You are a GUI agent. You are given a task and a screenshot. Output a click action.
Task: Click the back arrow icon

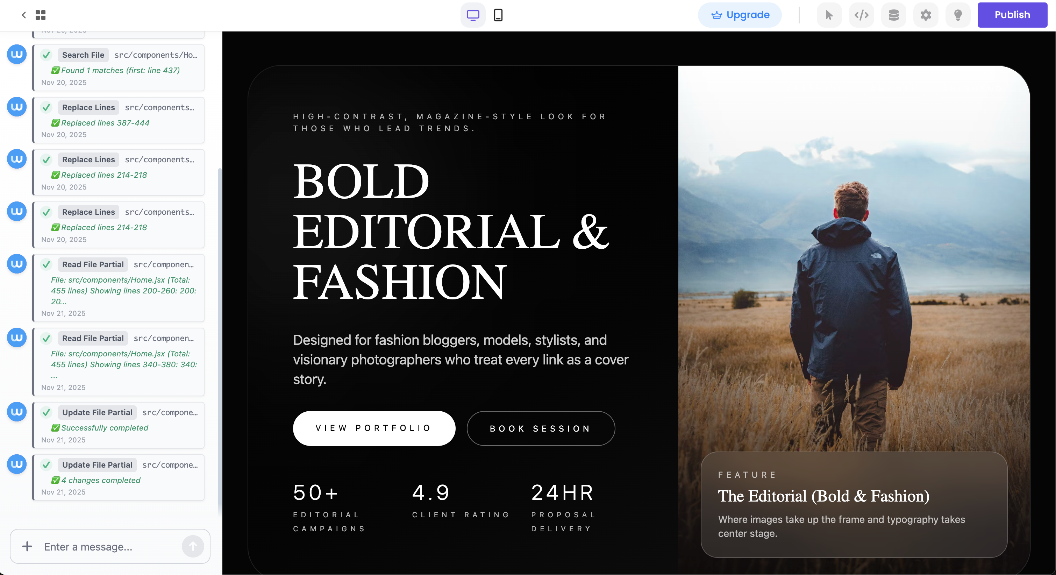point(24,15)
